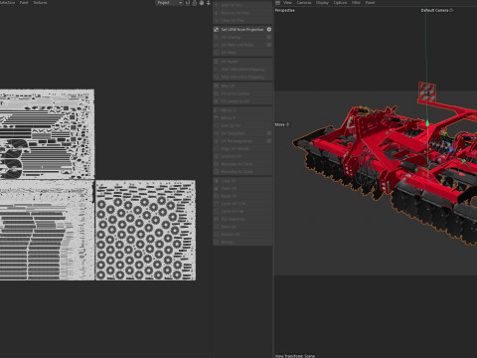Open Set UVW from Projection settings gear
477x358 pixels.
coord(269,30)
